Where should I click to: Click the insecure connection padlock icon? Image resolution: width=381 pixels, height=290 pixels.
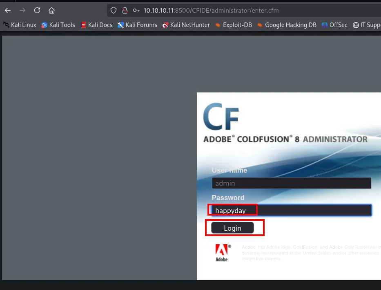pos(125,11)
